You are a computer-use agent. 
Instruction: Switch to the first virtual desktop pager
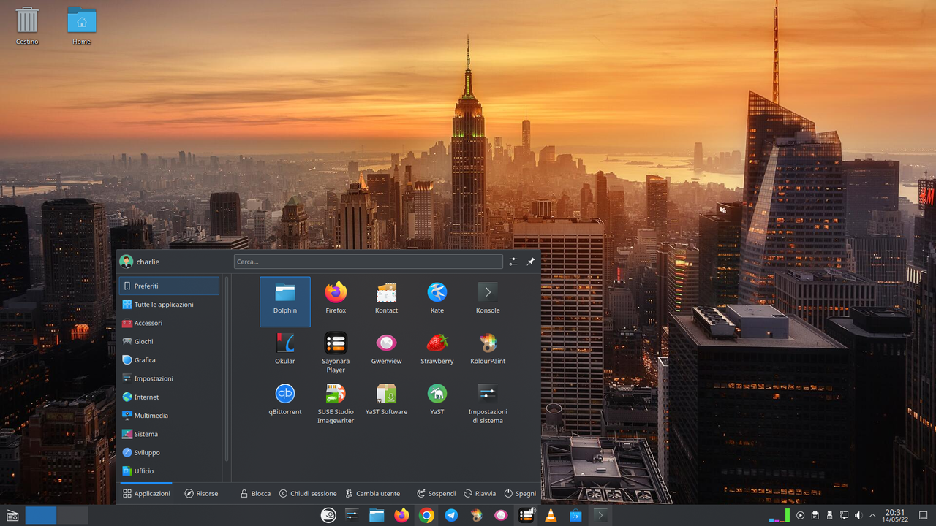click(41, 516)
